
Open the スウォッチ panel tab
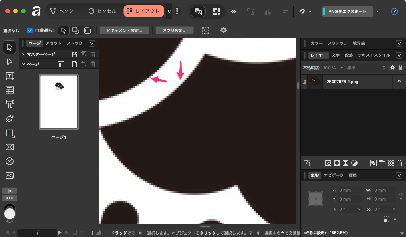338,43
